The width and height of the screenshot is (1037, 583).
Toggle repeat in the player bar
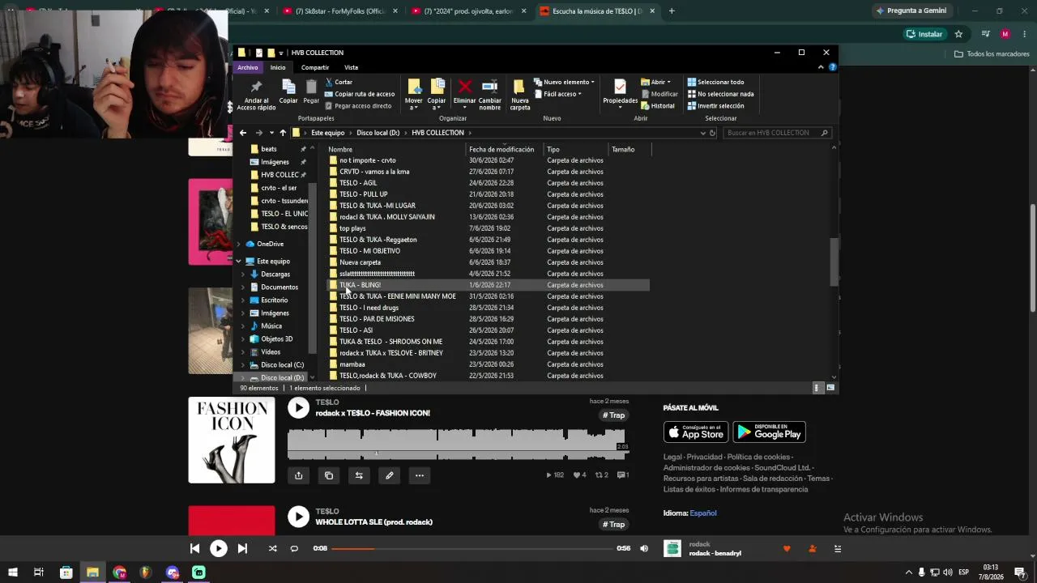pyautogui.click(x=294, y=548)
